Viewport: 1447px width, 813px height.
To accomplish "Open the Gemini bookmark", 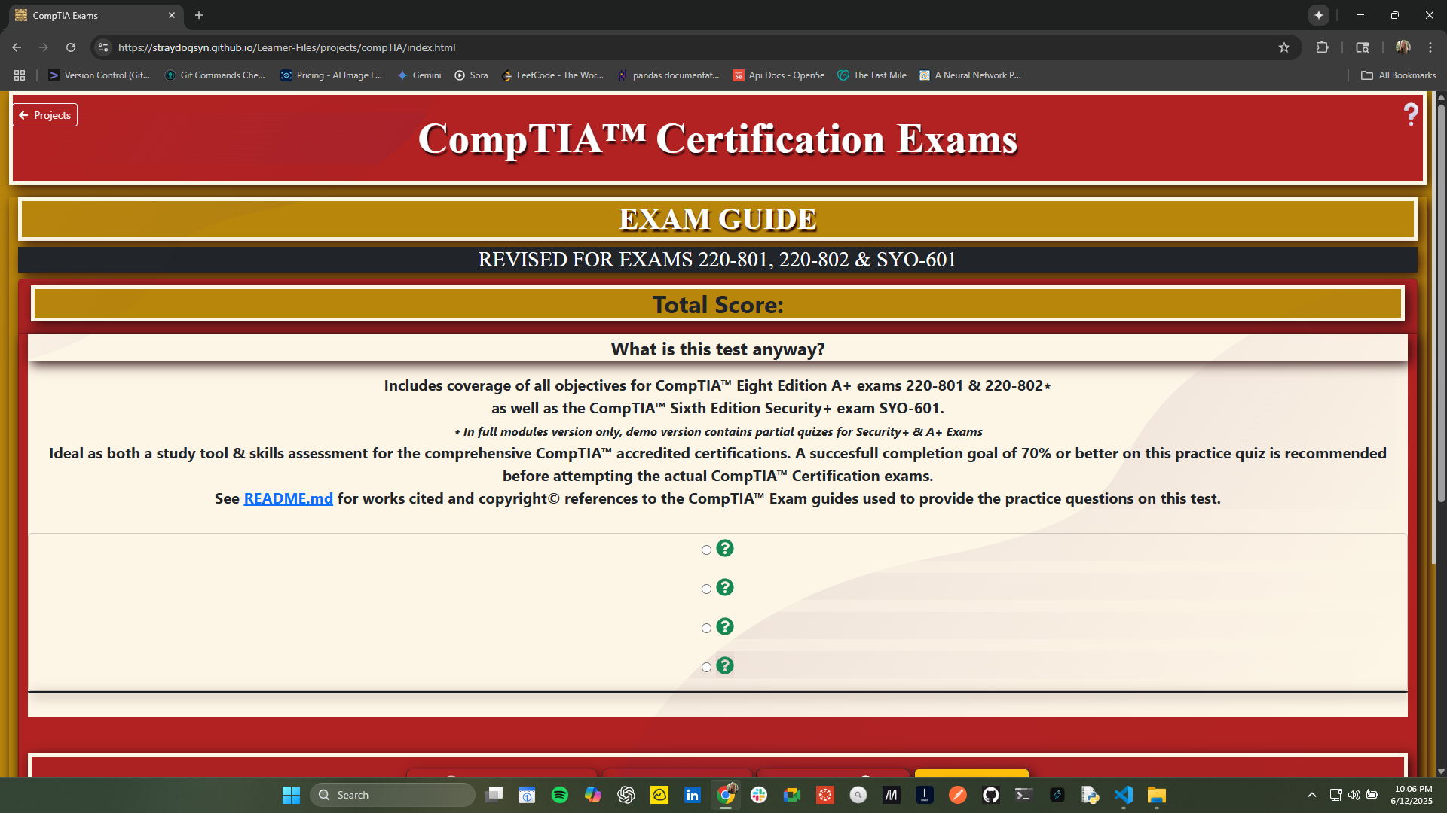I will pyautogui.click(x=419, y=75).
